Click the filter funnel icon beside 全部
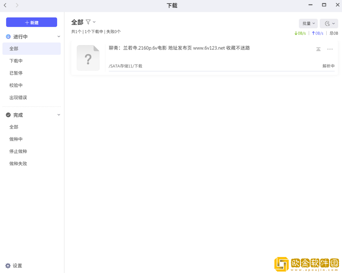This screenshot has width=342, height=273. pos(88,22)
